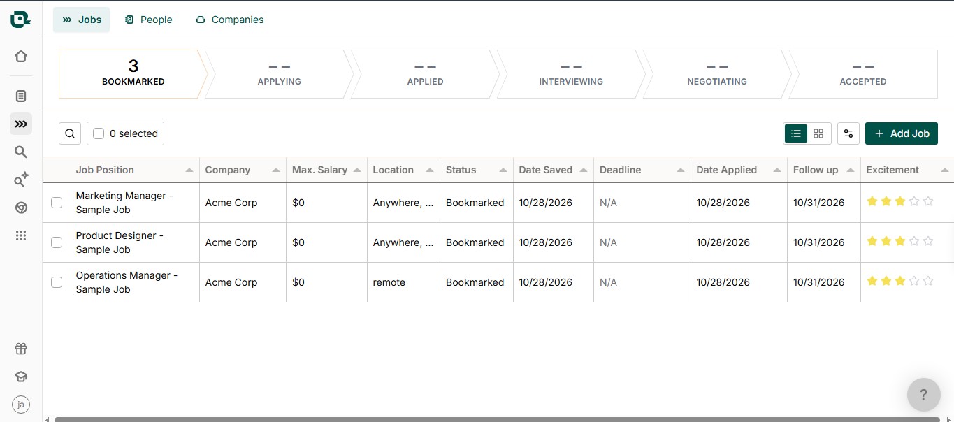The width and height of the screenshot is (954, 422).
Task: Click the scrollbar's left arrow
Action: [47, 419]
